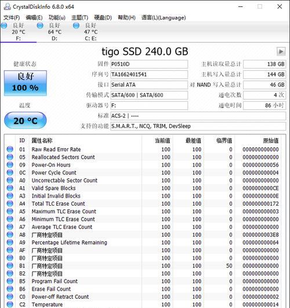Click the power on hours value 86 小时
Screen dimensions: 290x308
[x=264, y=106]
